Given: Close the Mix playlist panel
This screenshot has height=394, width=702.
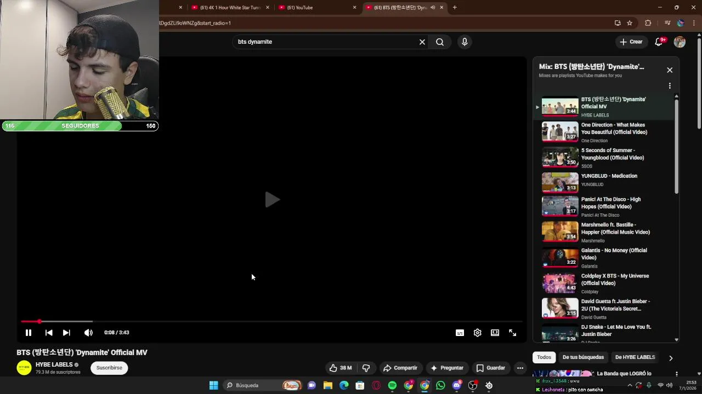Looking at the screenshot, I should click(x=670, y=70).
